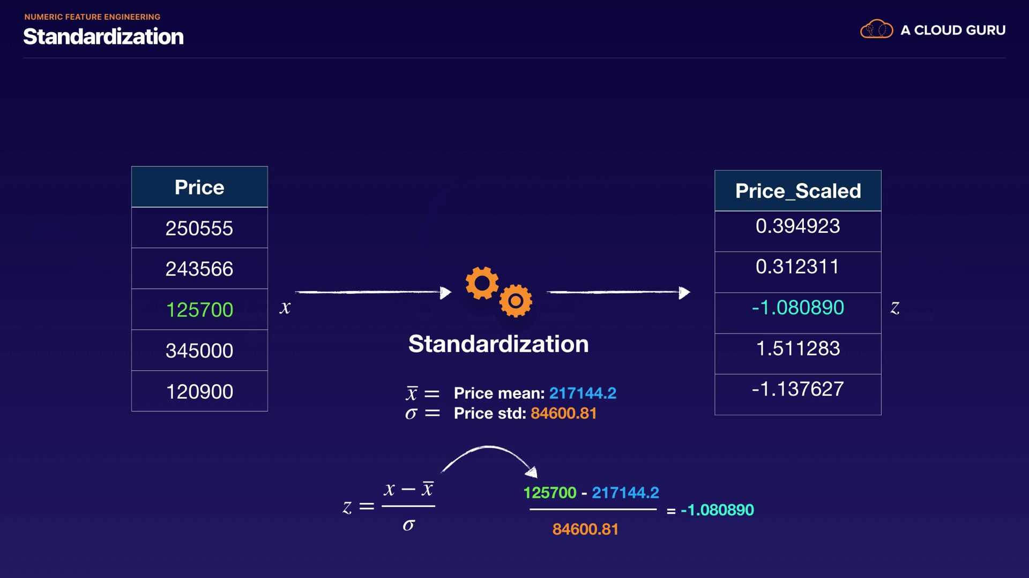Click the 0.394923 scaled value cell
This screenshot has height=578, width=1029.
[x=797, y=226]
